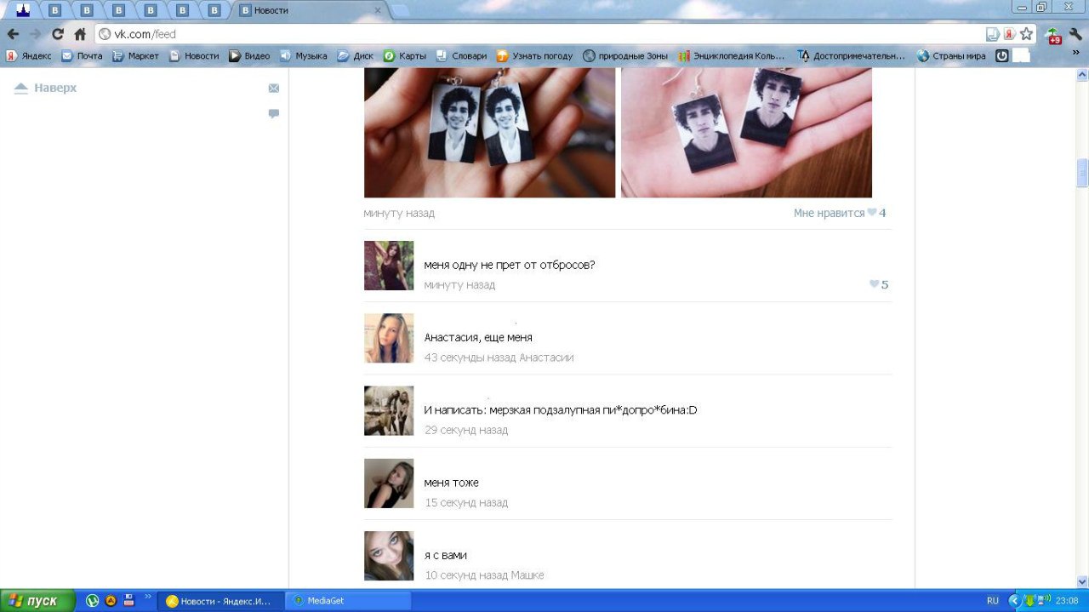Open the Музыка bookmark
This screenshot has height=612, width=1089.
pyautogui.click(x=303, y=56)
